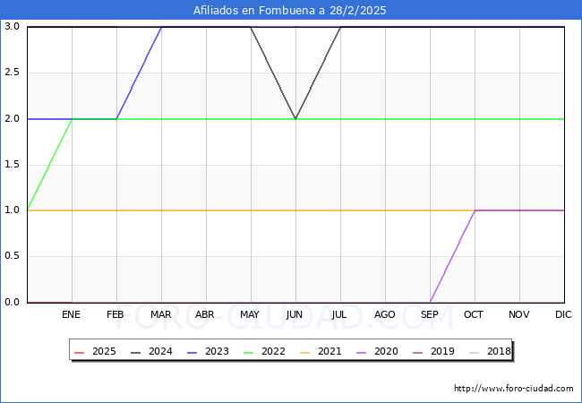The width and height of the screenshot is (582, 403).
Task: Select the 2022 legend label
Action: (273, 351)
